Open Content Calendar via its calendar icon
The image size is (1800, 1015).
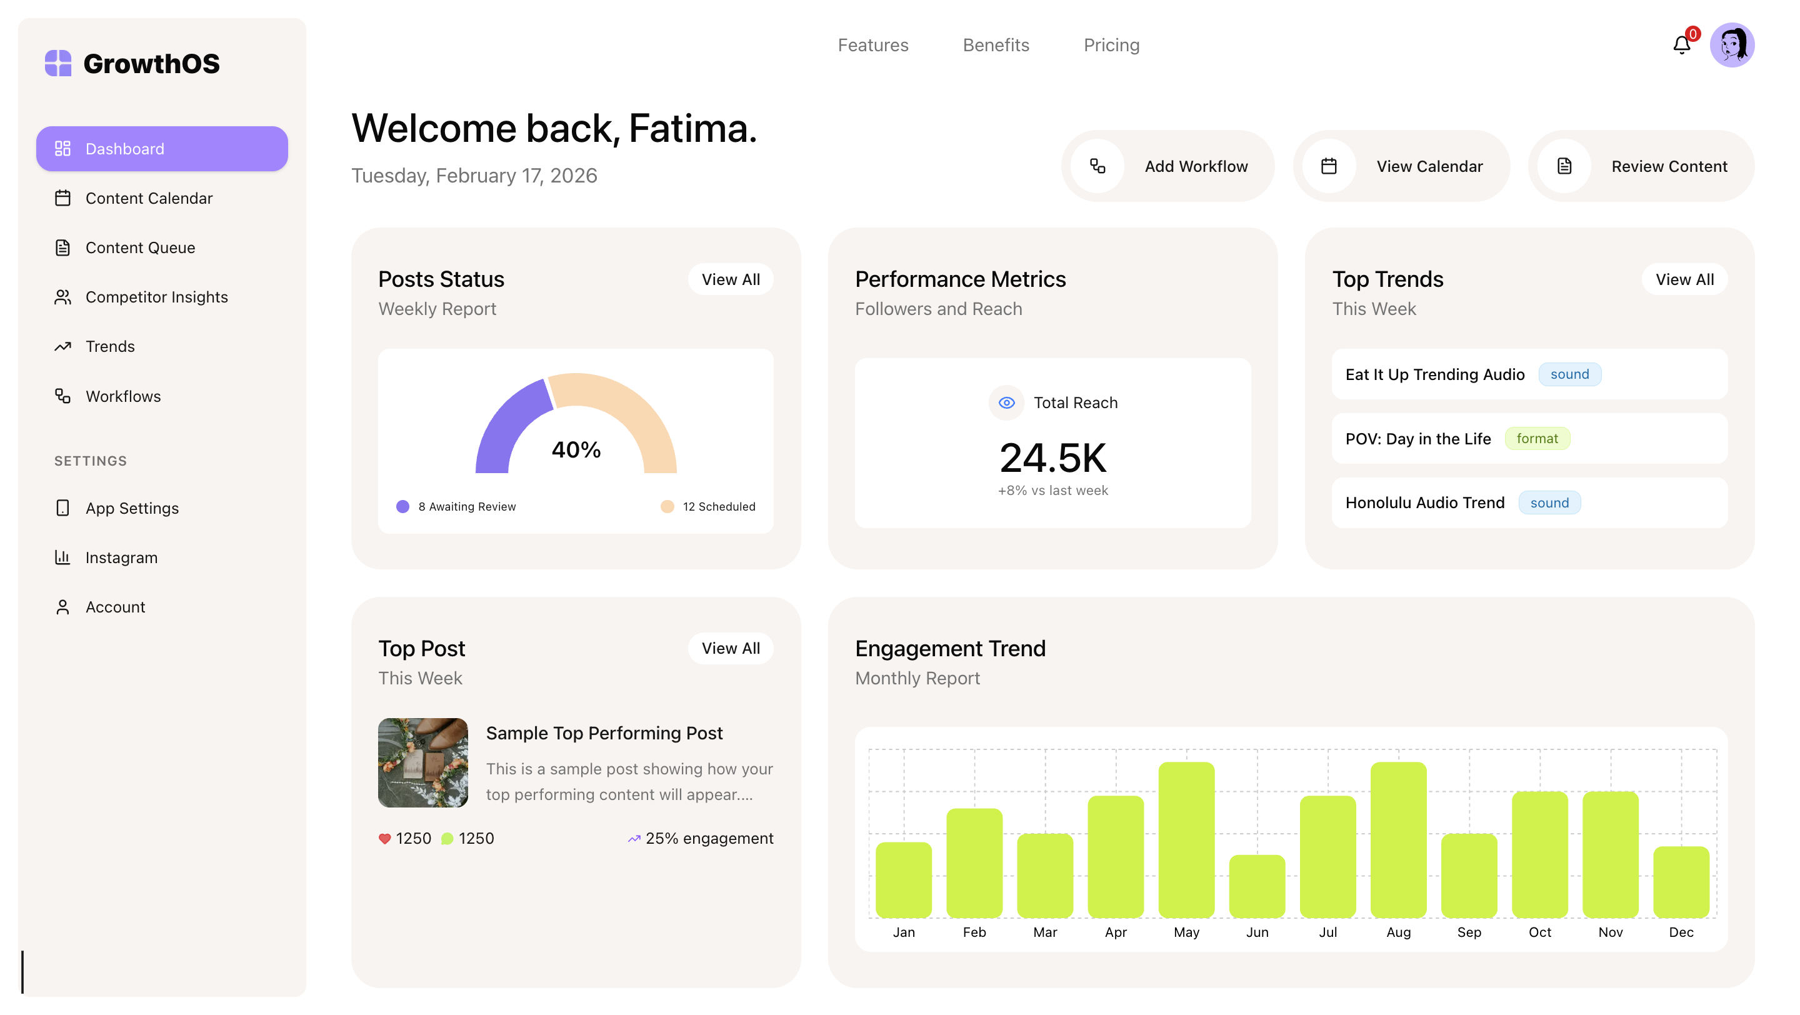tap(64, 197)
